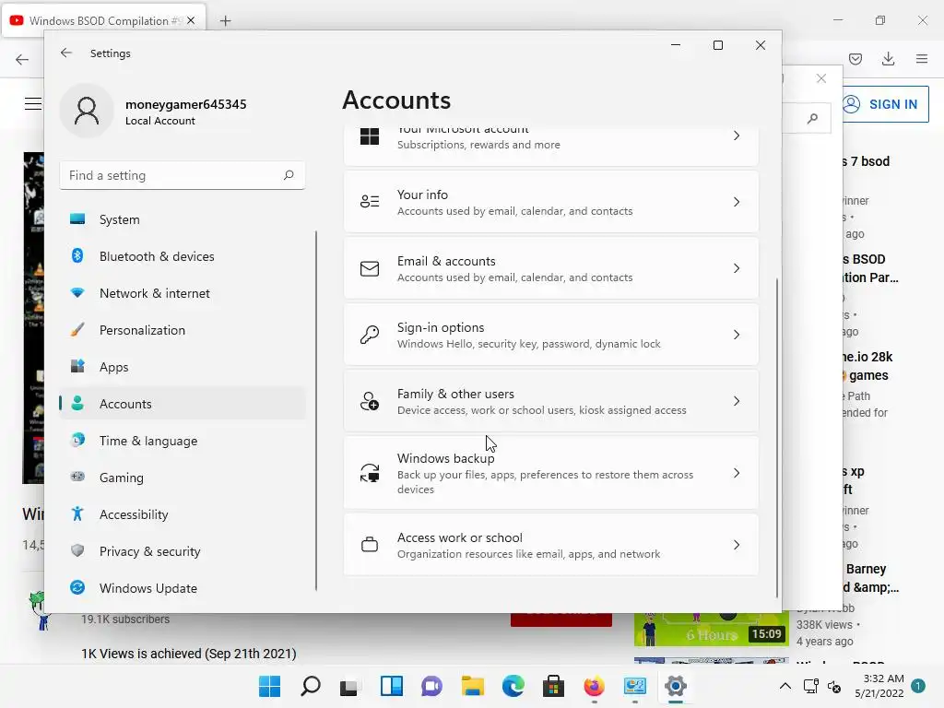Open Family & other users page

pyautogui.click(x=551, y=401)
